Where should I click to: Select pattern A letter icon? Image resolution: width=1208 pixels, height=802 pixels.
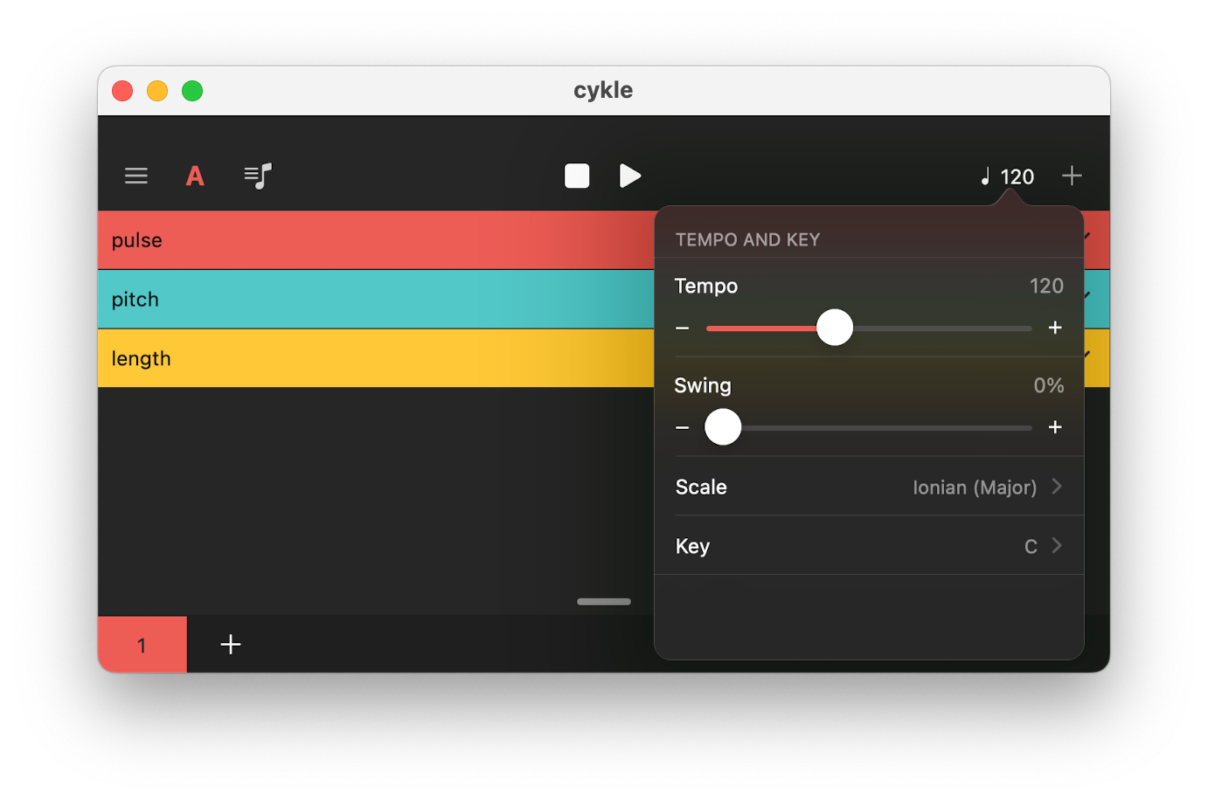point(195,176)
